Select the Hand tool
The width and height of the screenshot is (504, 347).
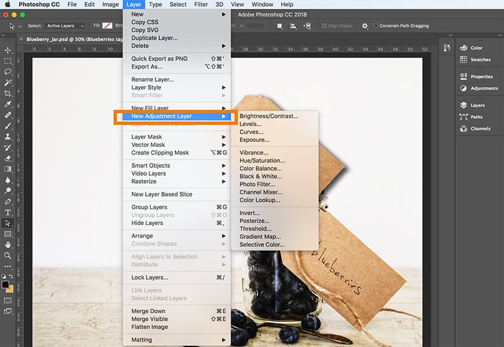coord(8,244)
